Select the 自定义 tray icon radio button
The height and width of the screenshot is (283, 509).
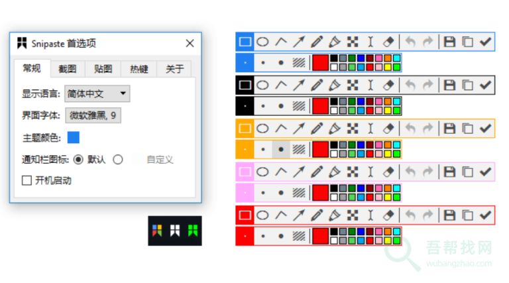(118, 159)
